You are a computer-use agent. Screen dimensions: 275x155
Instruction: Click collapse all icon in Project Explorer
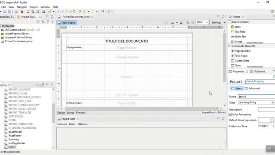pos(38,22)
